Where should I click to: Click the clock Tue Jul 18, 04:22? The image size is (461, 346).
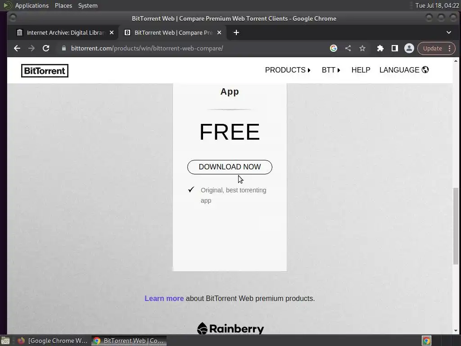(437, 5)
